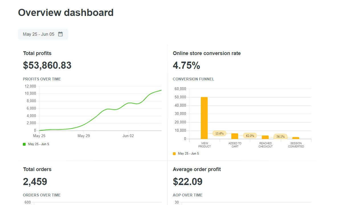Click the 4.75% conversion rate value
344x205 pixels.
click(x=186, y=65)
